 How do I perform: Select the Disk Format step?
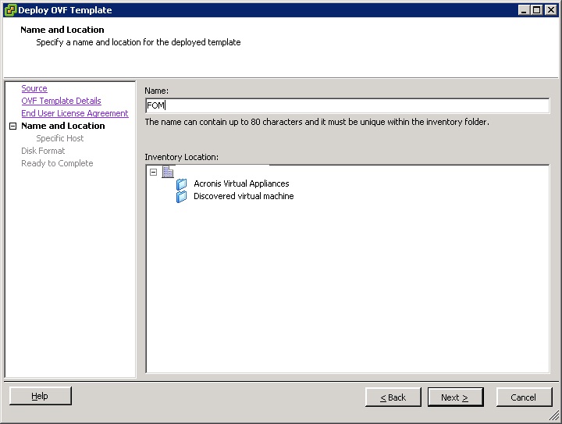(43, 151)
